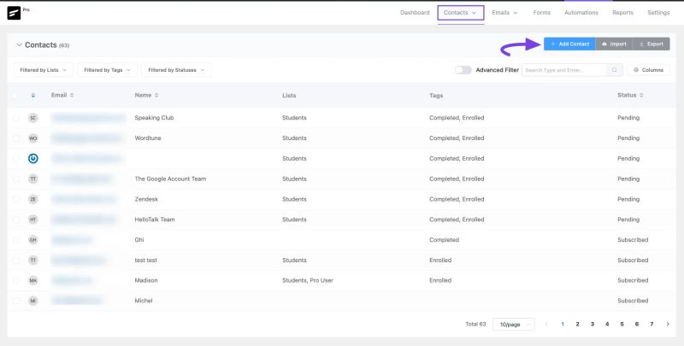684x346 pixels.
Task: Collapse the Contacts section chevron
Action: point(19,45)
